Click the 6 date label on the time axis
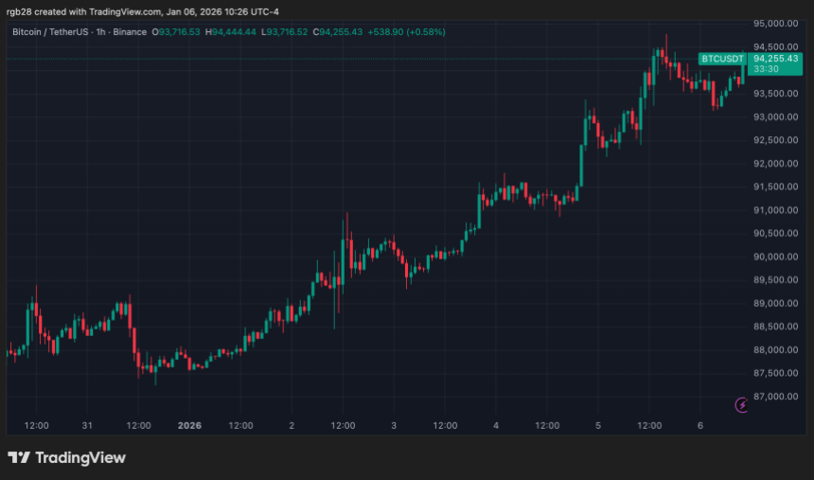Image resolution: width=814 pixels, height=480 pixels. point(699,426)
